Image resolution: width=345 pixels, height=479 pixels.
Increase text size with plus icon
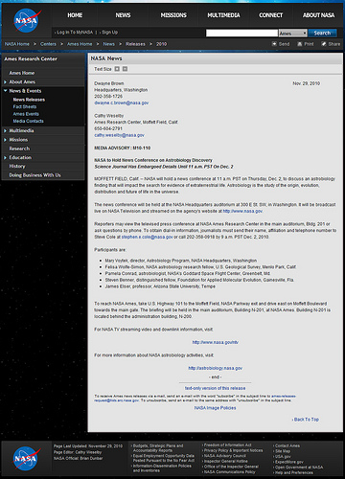pyautogui.click(x=117, y=69)
